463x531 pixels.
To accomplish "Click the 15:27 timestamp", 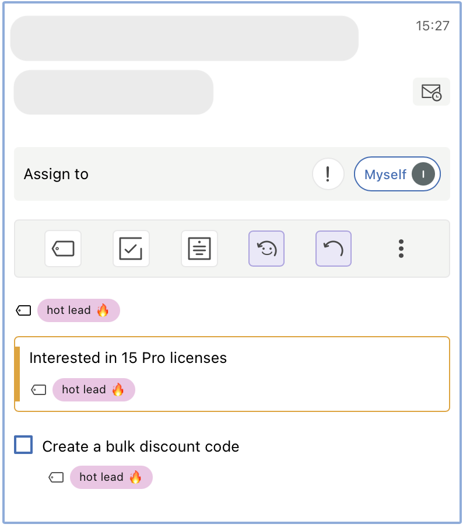I will pos(433,26).
